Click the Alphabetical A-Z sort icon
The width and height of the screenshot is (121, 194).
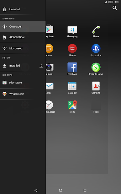[x=5, y=37]
